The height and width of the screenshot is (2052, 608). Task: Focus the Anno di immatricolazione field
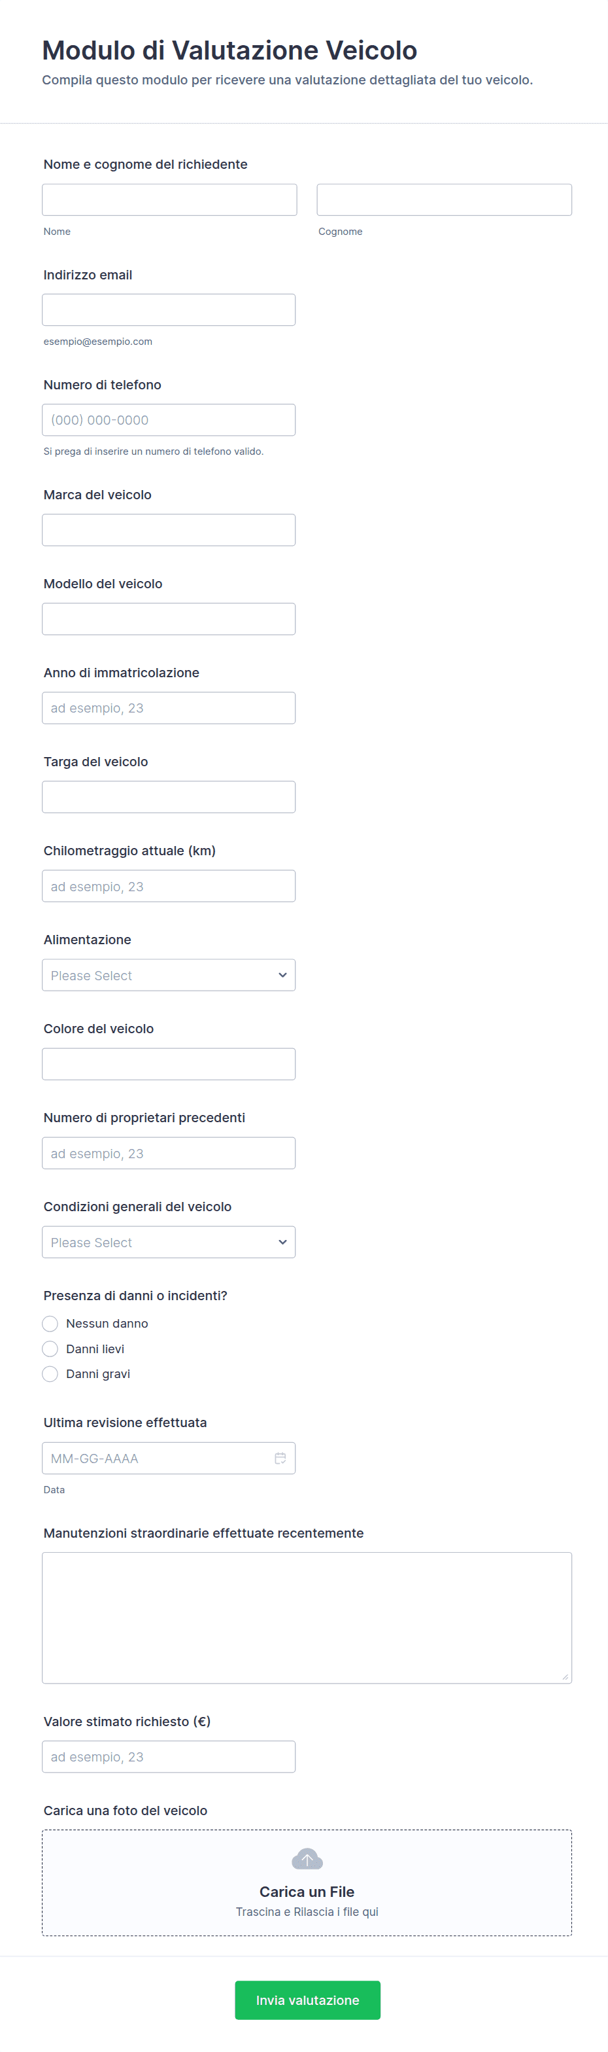(169, 708)
